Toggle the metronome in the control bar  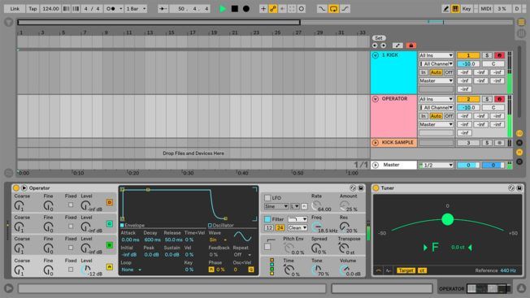(111, 9)
